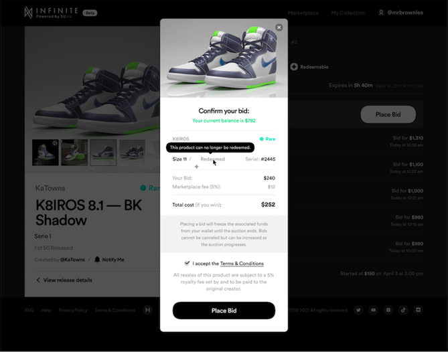The width and height of the screenshot is (448, 352).
Task: Open the YouTube social icon in footer
Action: 373,310
